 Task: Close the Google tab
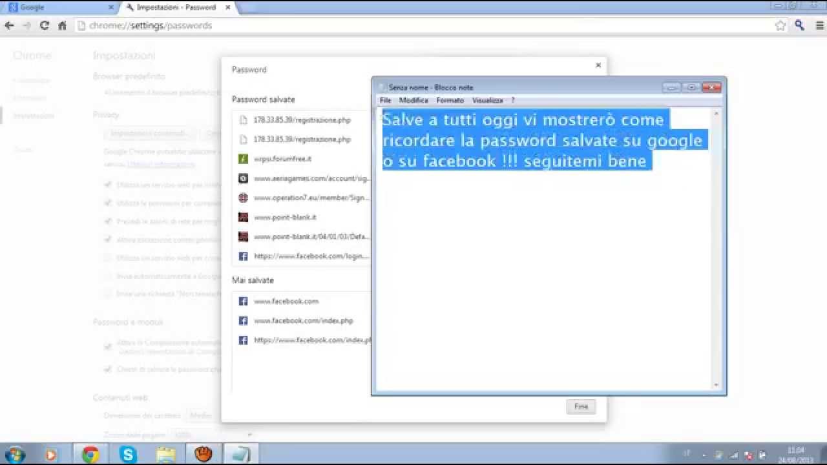(x=111, y=8)
